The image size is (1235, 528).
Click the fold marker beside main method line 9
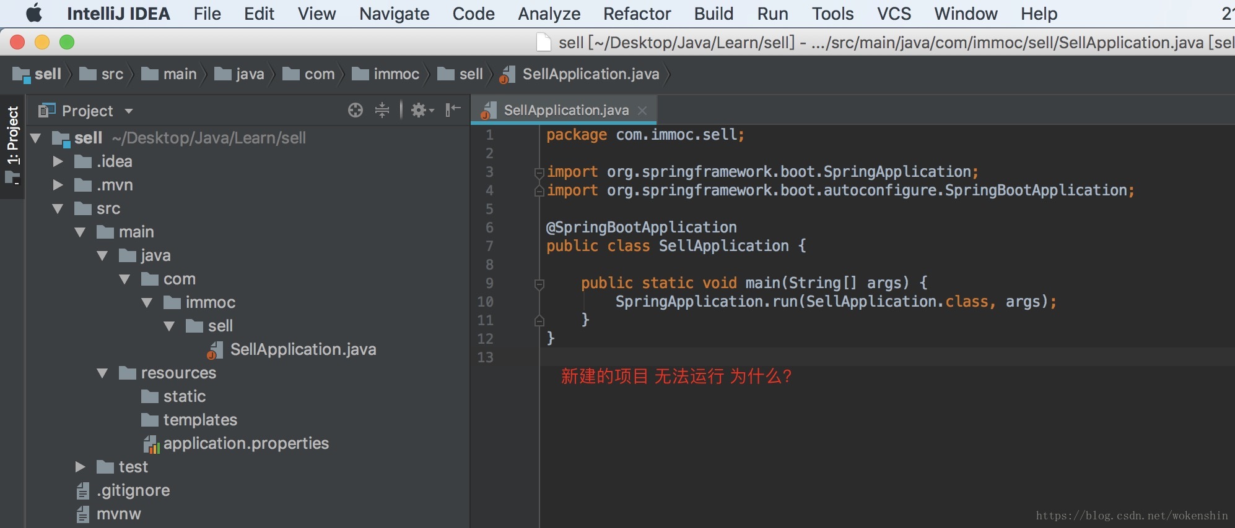click(539, 284)
